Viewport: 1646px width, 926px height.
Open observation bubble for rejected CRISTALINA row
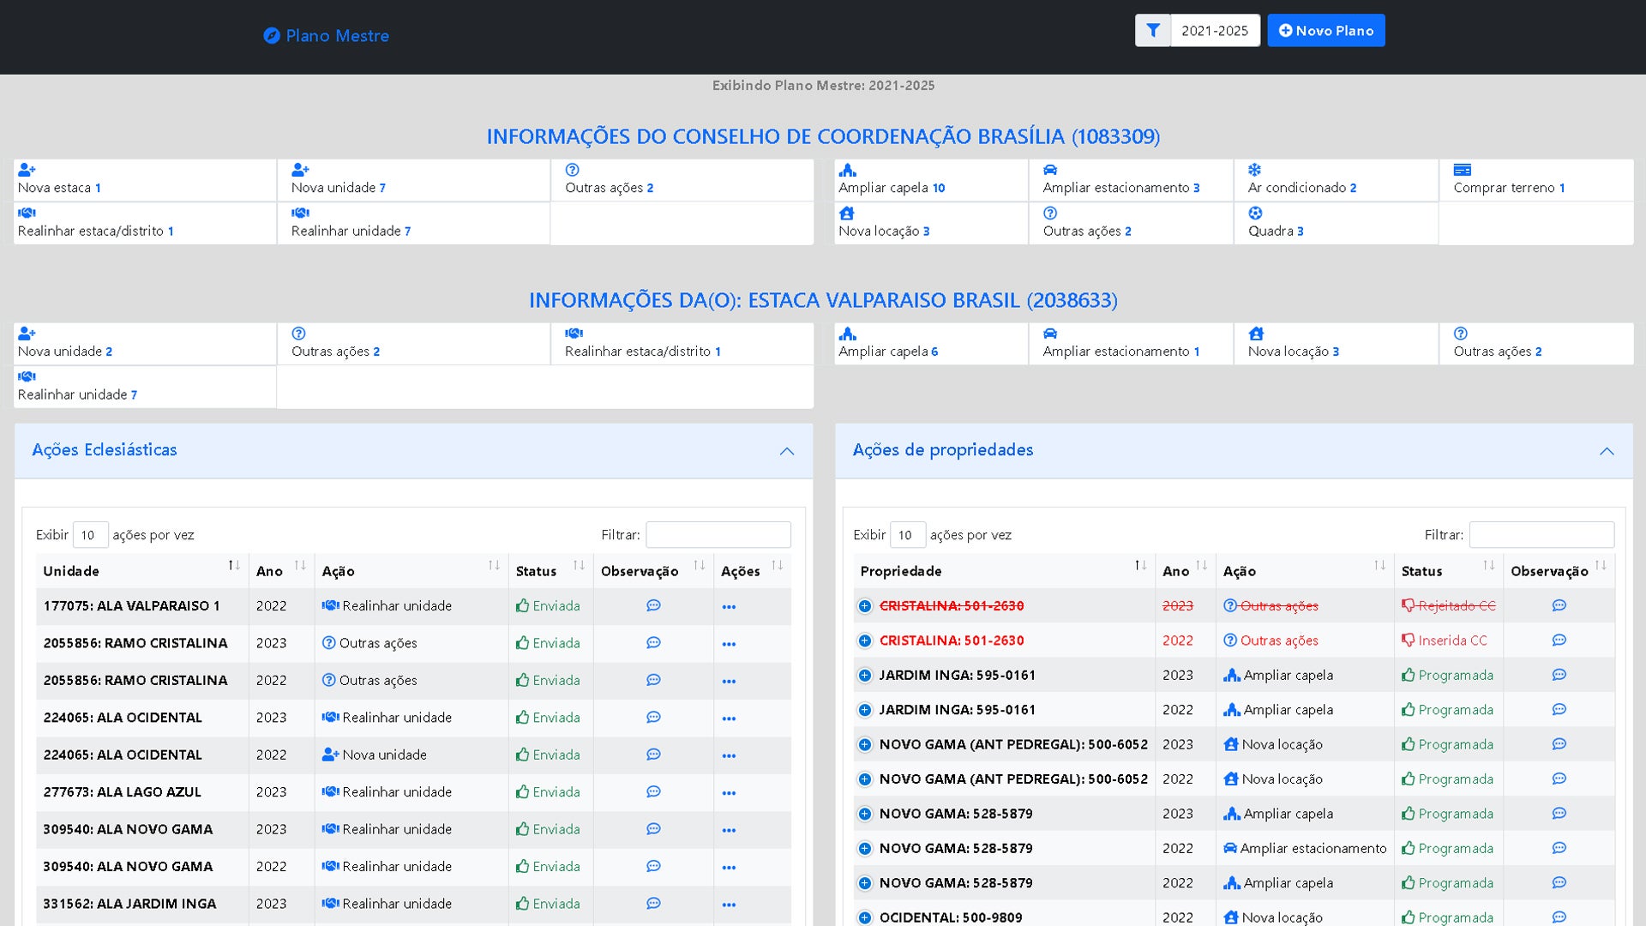pos(1559,606)
